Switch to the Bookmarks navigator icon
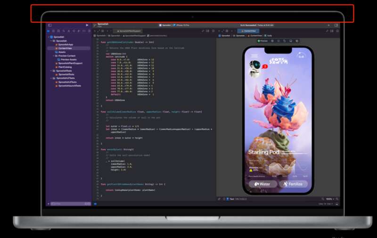The image size is (377, 238). coord(58,31)
